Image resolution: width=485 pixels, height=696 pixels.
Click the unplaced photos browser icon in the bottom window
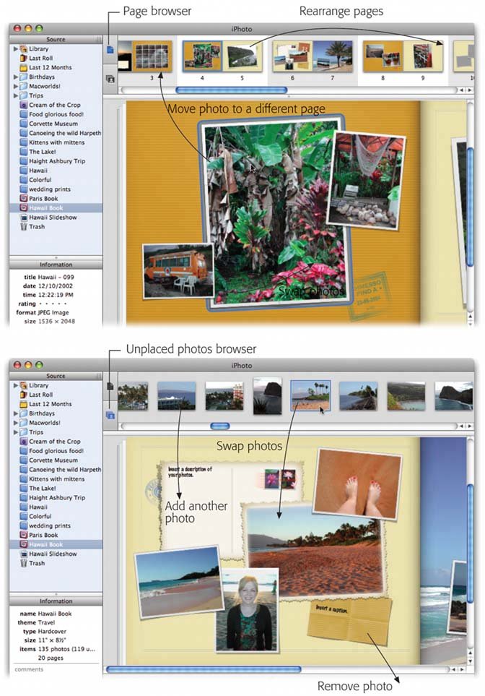pos(110,416)
